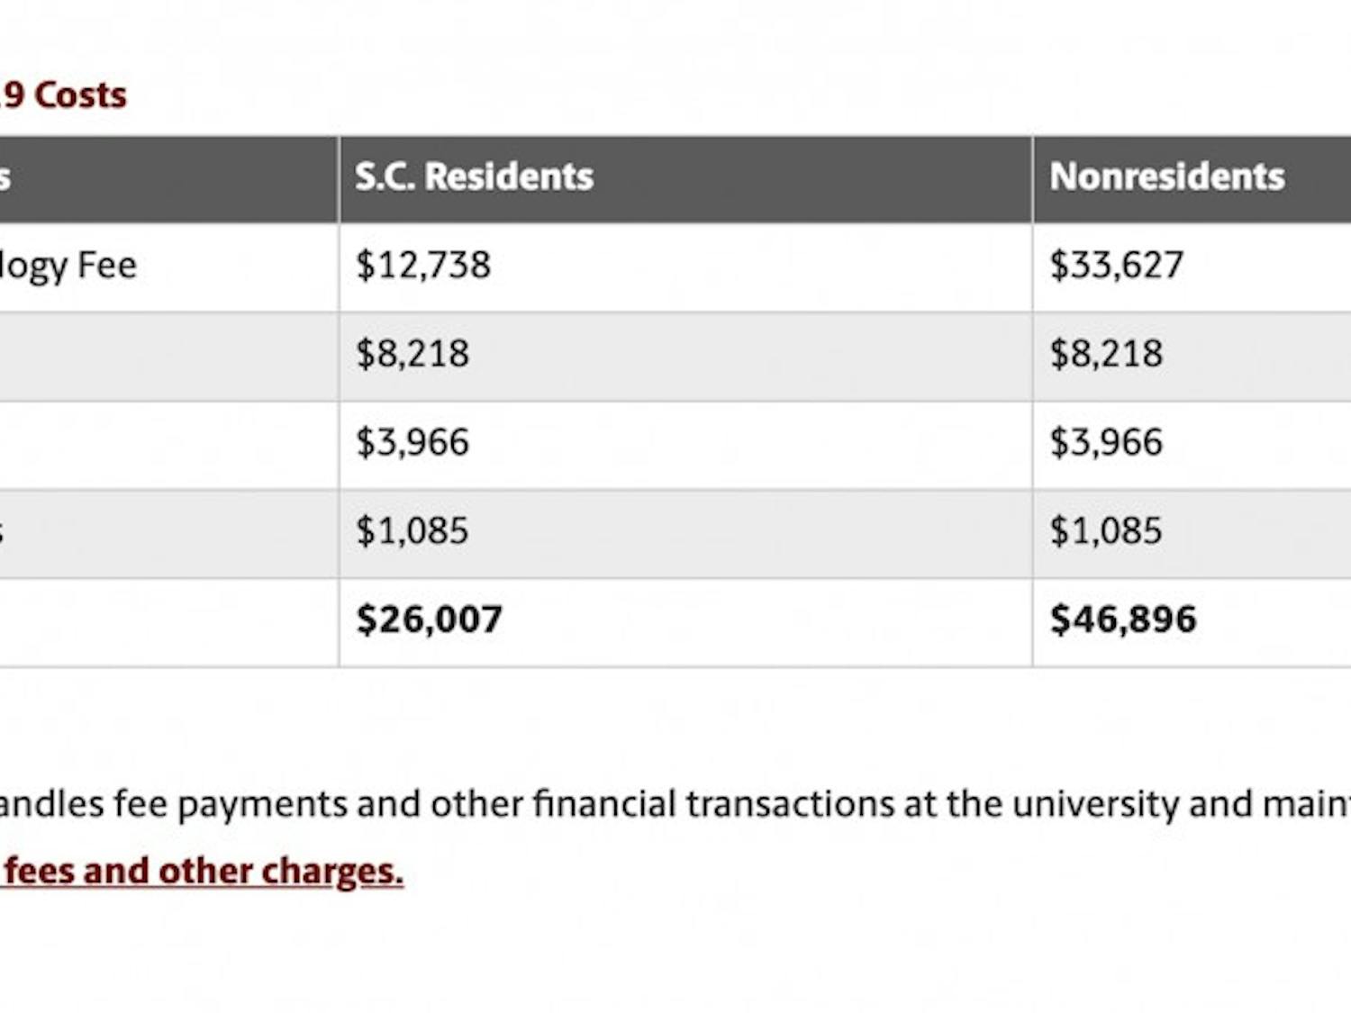Screen dimensions: 1351x1013
Task: Select the bold $26,007 total
Action: pyautogui.click(x=429, y=620)
